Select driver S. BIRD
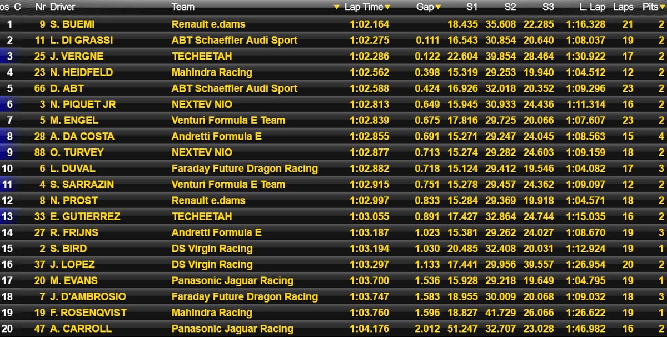Image resolution: width=667 pixels, height=337 pixels. [68, 249]
